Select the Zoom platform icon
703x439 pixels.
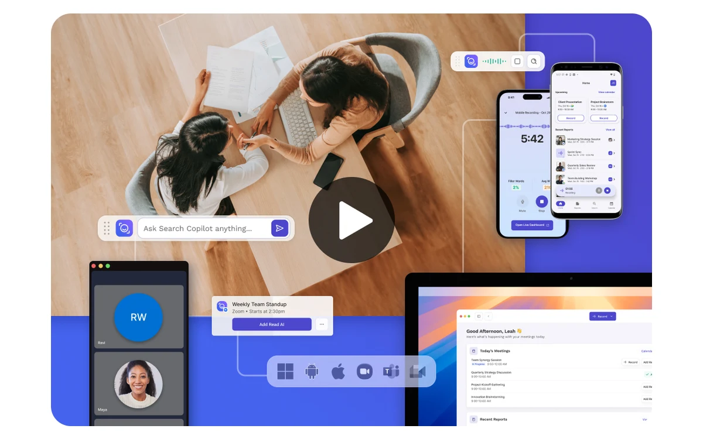(x=364, y=371)
